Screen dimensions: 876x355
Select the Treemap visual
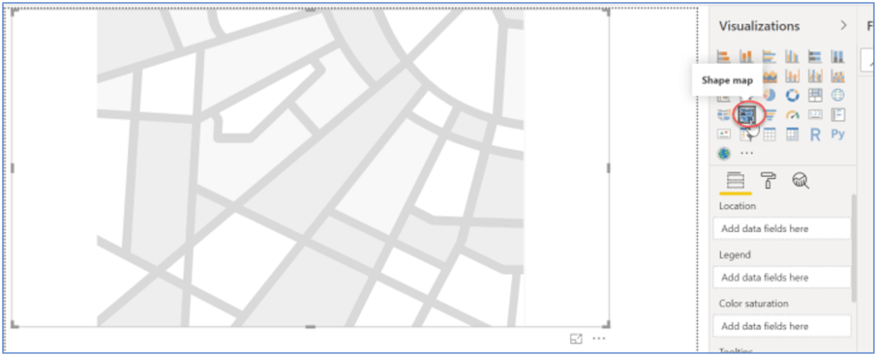815,96
